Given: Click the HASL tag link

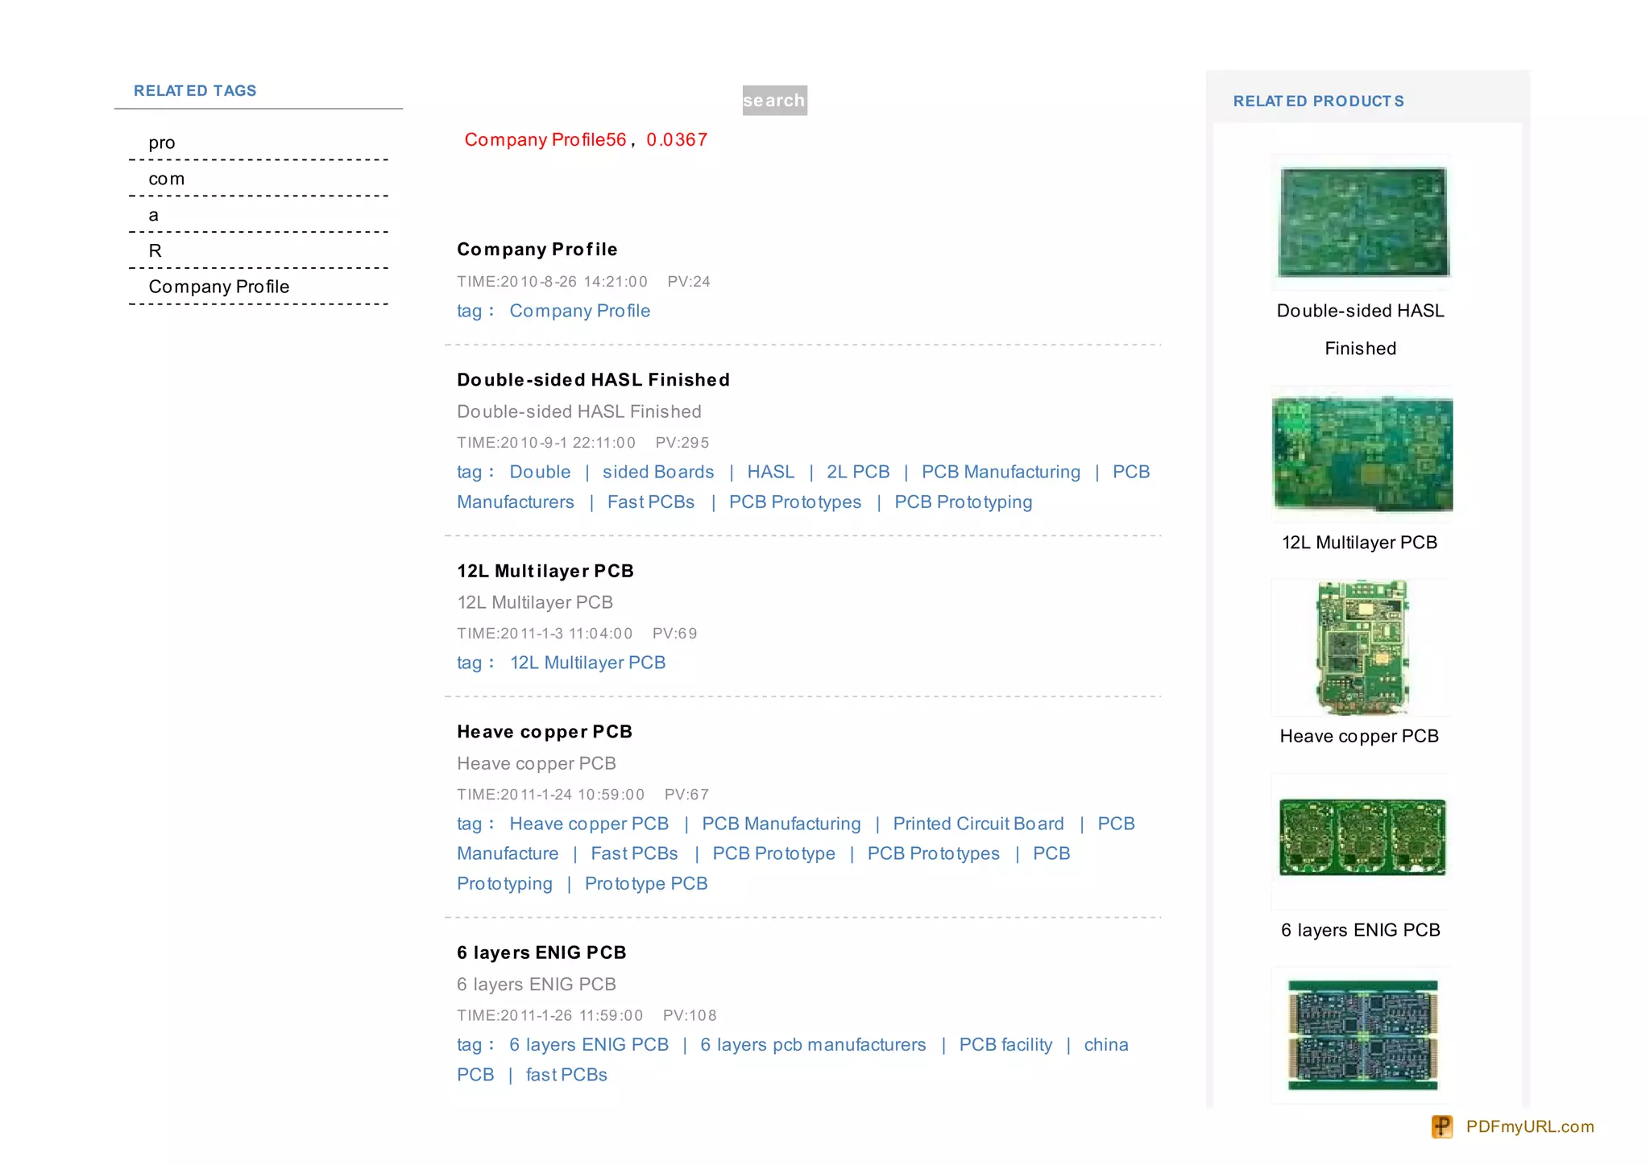Looking at the screenshot, I should (770, 472).
